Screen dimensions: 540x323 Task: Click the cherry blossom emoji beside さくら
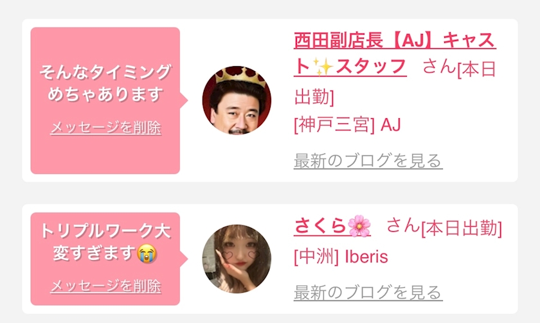click(x=359, y=226)
